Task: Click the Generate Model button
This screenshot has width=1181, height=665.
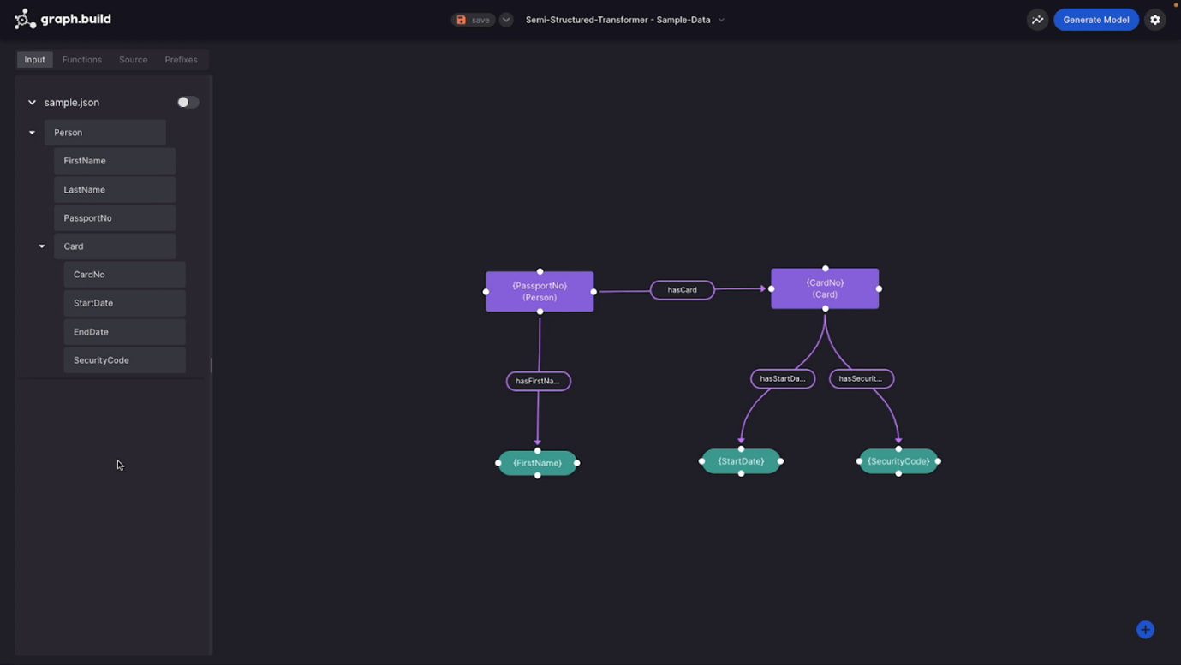Action: (x=1096, y=19)
